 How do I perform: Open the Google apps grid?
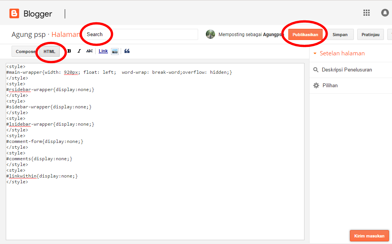pyautogui.click(x=367, y=13)
